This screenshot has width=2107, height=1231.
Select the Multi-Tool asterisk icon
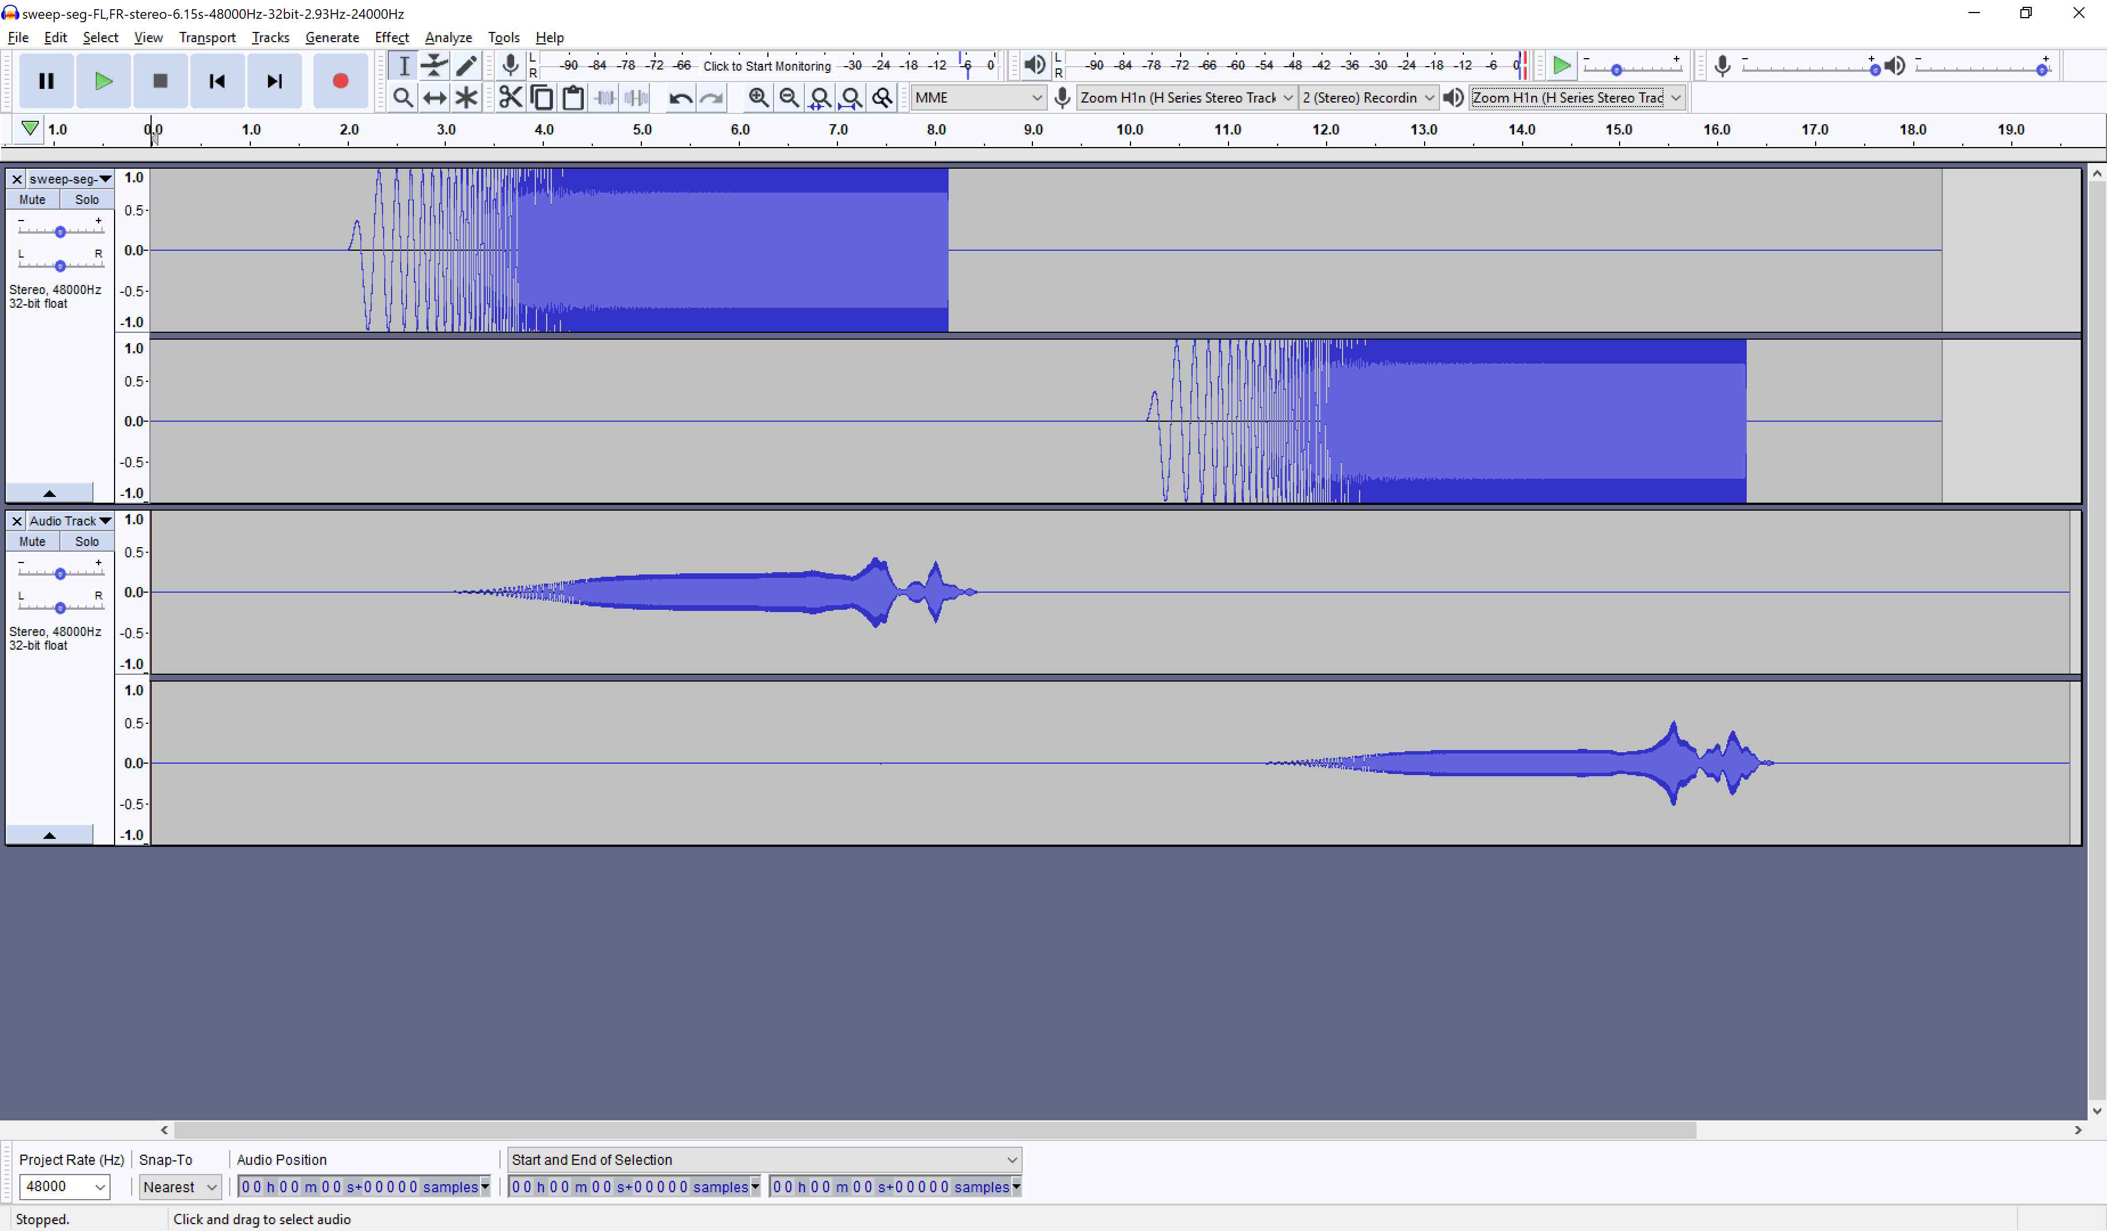466,98
